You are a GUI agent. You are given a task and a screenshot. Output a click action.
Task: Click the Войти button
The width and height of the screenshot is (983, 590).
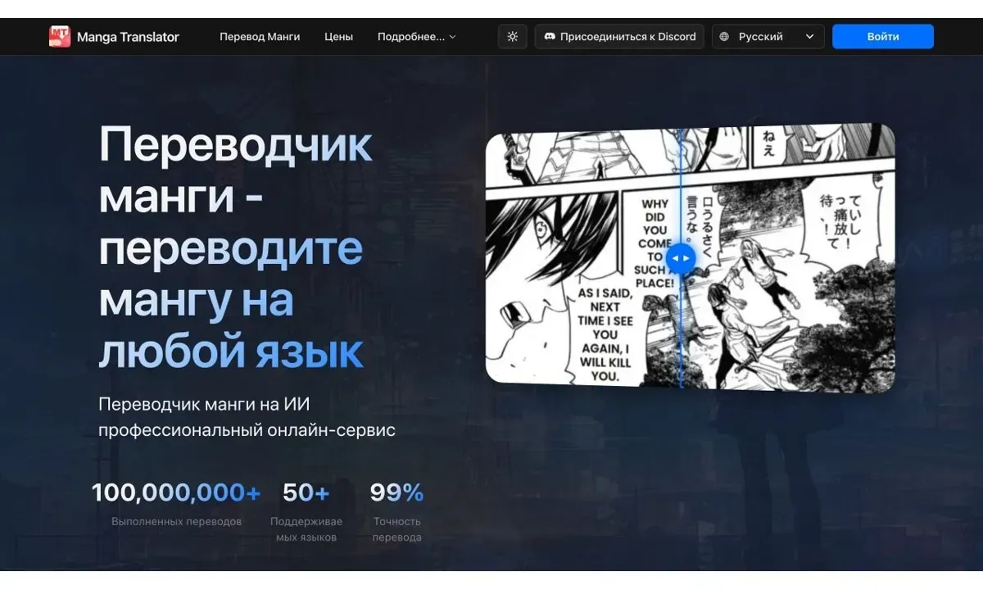pos(883,37)
